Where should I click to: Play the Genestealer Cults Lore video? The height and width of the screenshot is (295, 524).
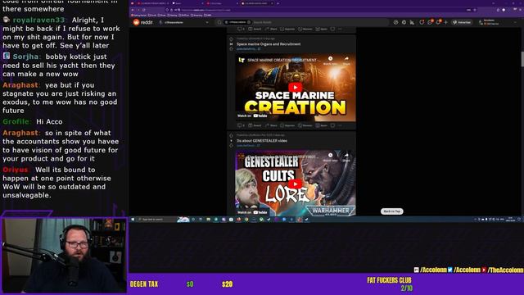295,184
